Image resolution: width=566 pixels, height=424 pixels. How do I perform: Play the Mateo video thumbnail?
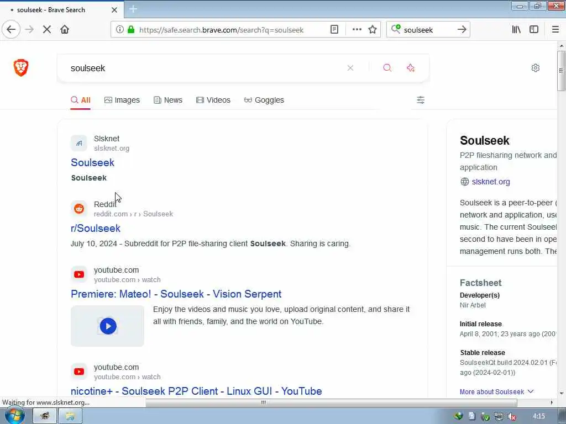[x=108, y=326]
